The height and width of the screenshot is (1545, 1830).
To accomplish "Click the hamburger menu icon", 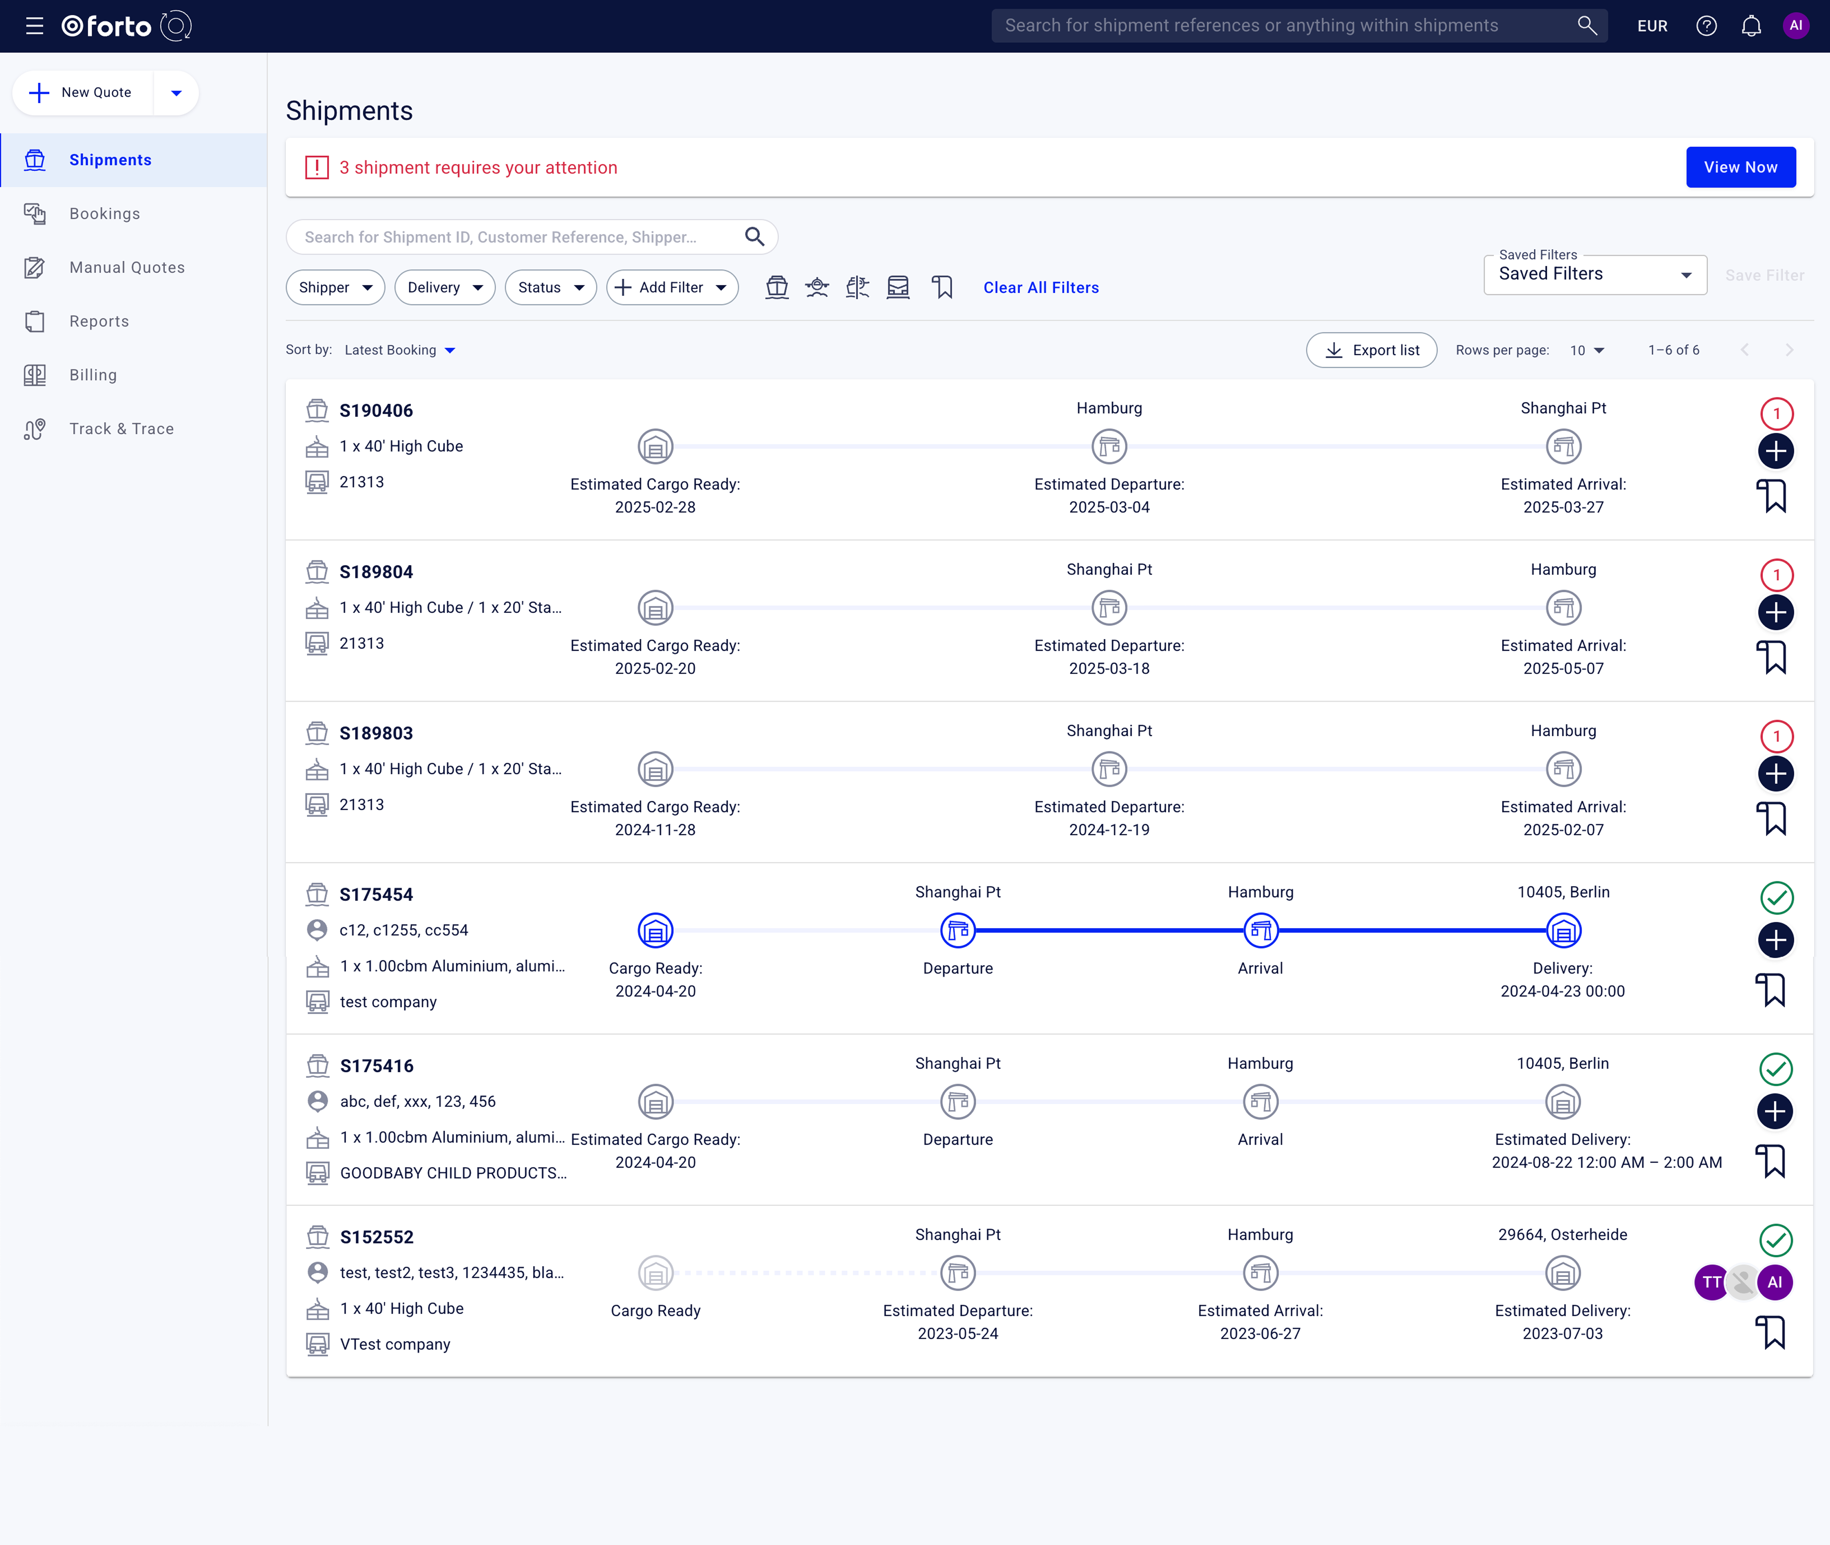I will 34,26.
